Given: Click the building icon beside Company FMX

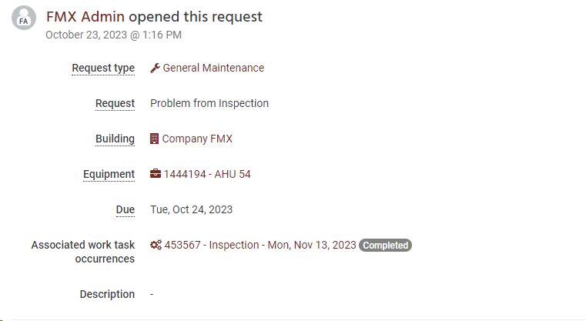Looking at the screenshot, I should (x=154, y=139).
